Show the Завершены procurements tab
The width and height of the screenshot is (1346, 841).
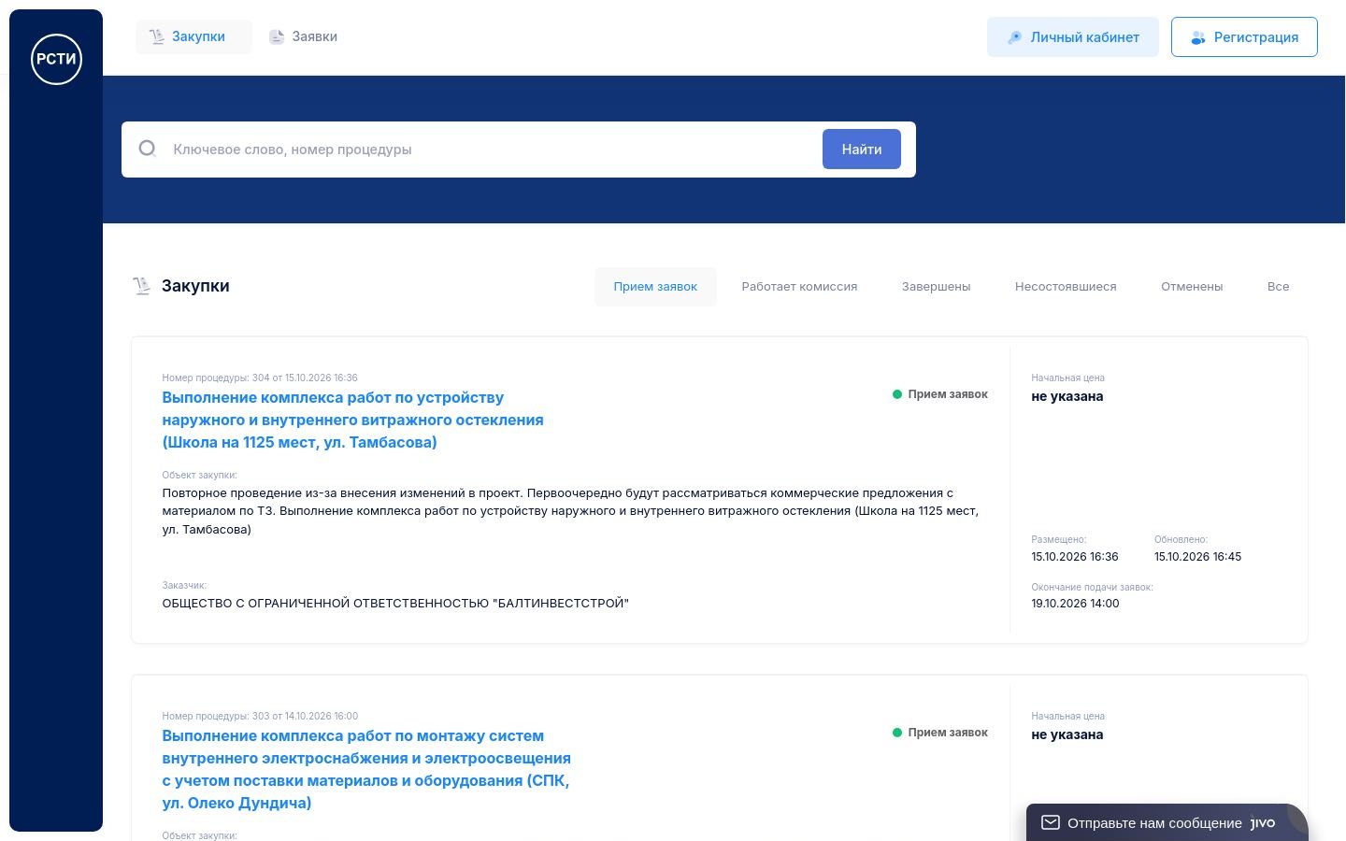coord(936,287)
